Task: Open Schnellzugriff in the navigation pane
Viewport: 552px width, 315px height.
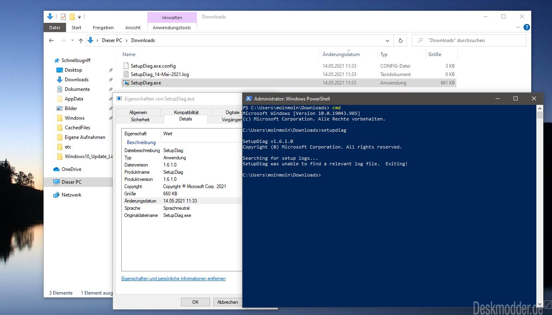Action: [x=76, y=60]
